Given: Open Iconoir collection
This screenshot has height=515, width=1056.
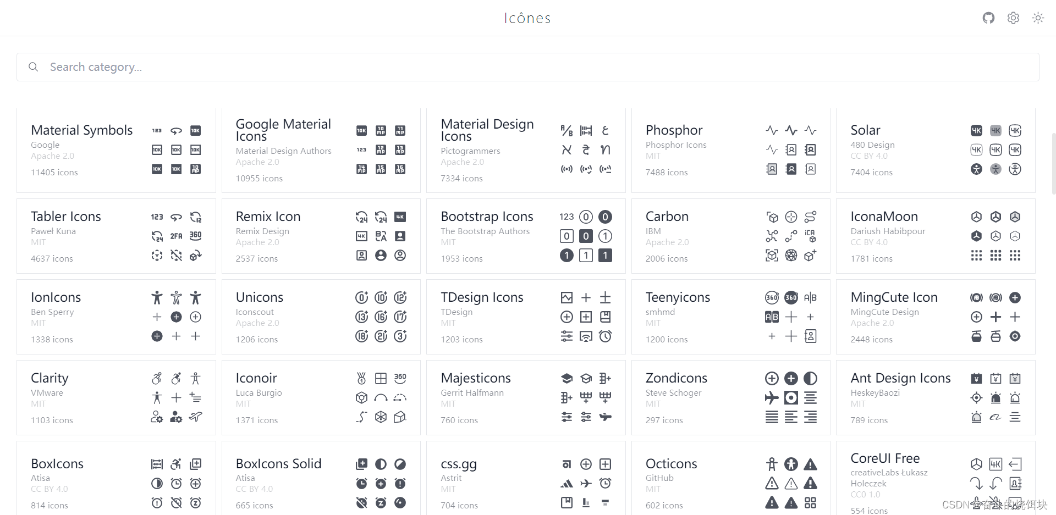Looking at the screenshot, I should coord(321,398).
